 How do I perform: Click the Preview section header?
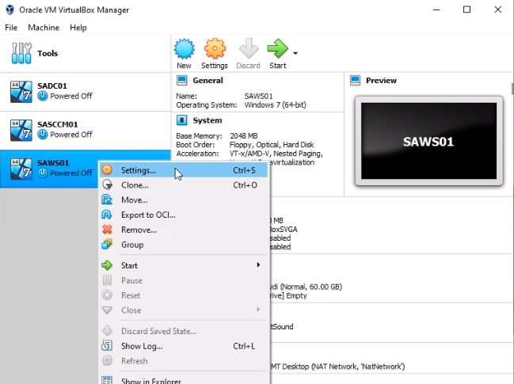click(x=381, y=81)
